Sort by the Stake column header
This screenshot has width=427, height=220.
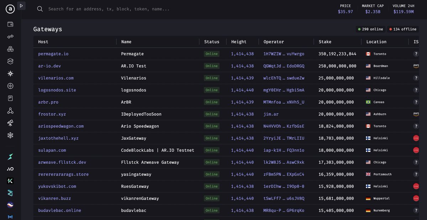325,42
